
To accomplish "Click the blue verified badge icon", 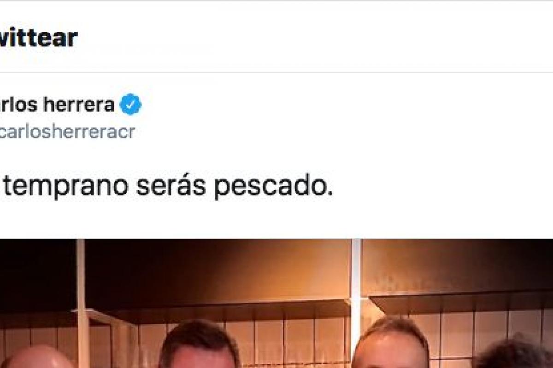I will (x=130, y=105).
